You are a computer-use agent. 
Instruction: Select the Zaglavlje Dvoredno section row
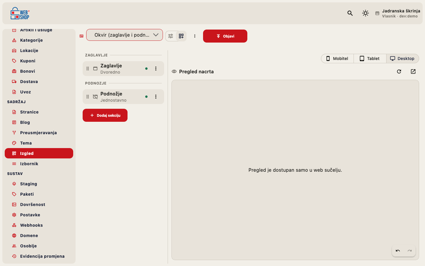point(123,69)
